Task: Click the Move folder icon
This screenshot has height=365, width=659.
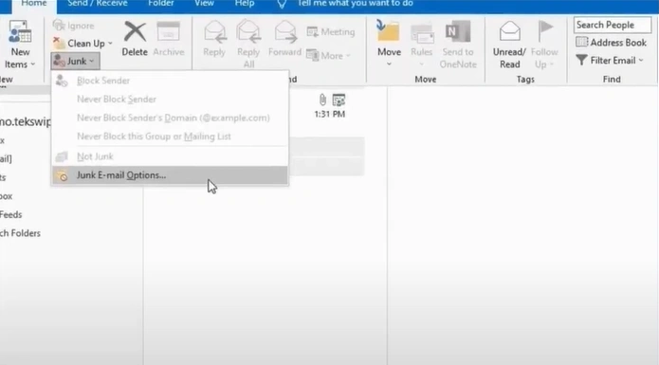Action: coord(389,31)
